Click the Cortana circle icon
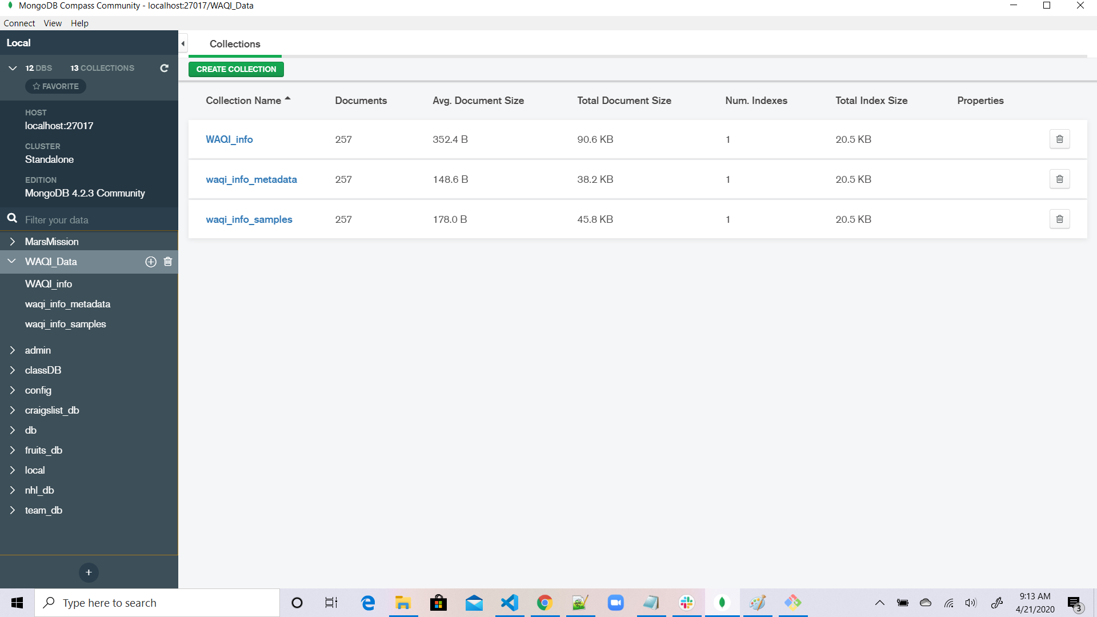Image resolution: width=1097 pixels, height=617 pixels. tap(297, 603)
